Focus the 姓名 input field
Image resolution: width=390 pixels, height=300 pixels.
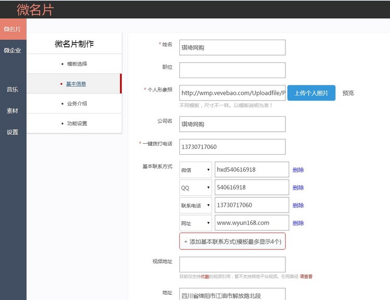(232, 47)
